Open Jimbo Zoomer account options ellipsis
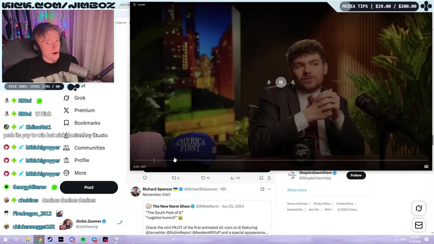 pyautogui.click(x=119, y=223)
